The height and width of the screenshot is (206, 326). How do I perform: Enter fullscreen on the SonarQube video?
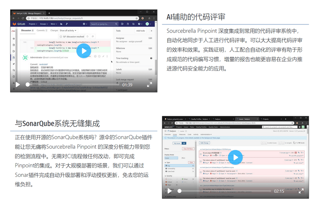point(301,191)
